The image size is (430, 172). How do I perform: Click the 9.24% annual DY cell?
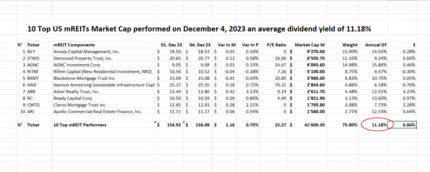(x=381, y=58)
